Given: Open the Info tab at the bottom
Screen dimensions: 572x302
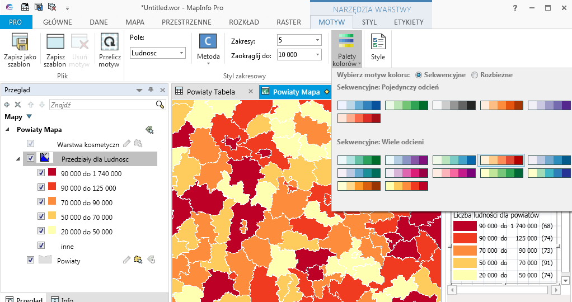Looking at the screenshot, I should coord(63,299).
